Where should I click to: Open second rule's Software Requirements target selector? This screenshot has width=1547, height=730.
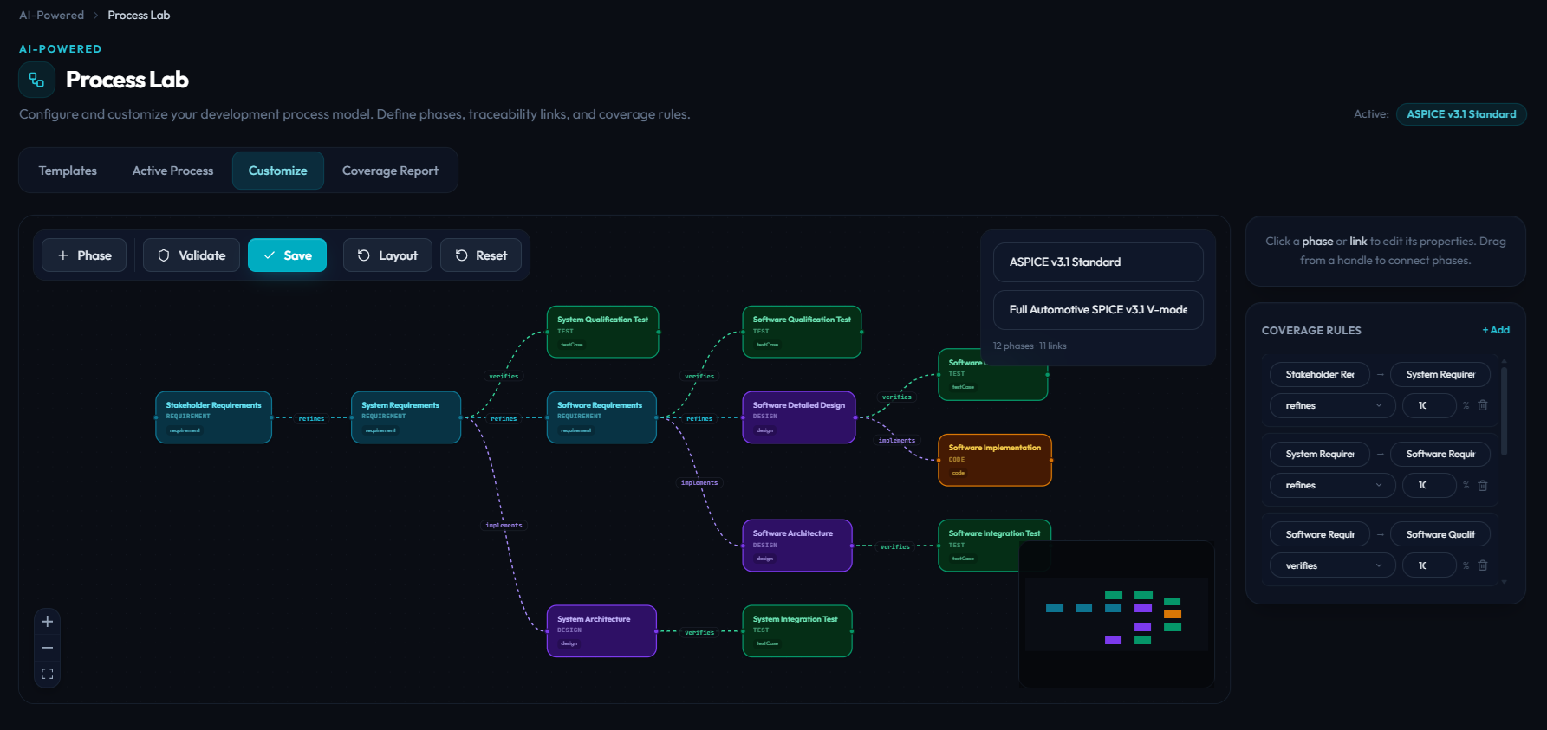click(x=1440, y=454)
